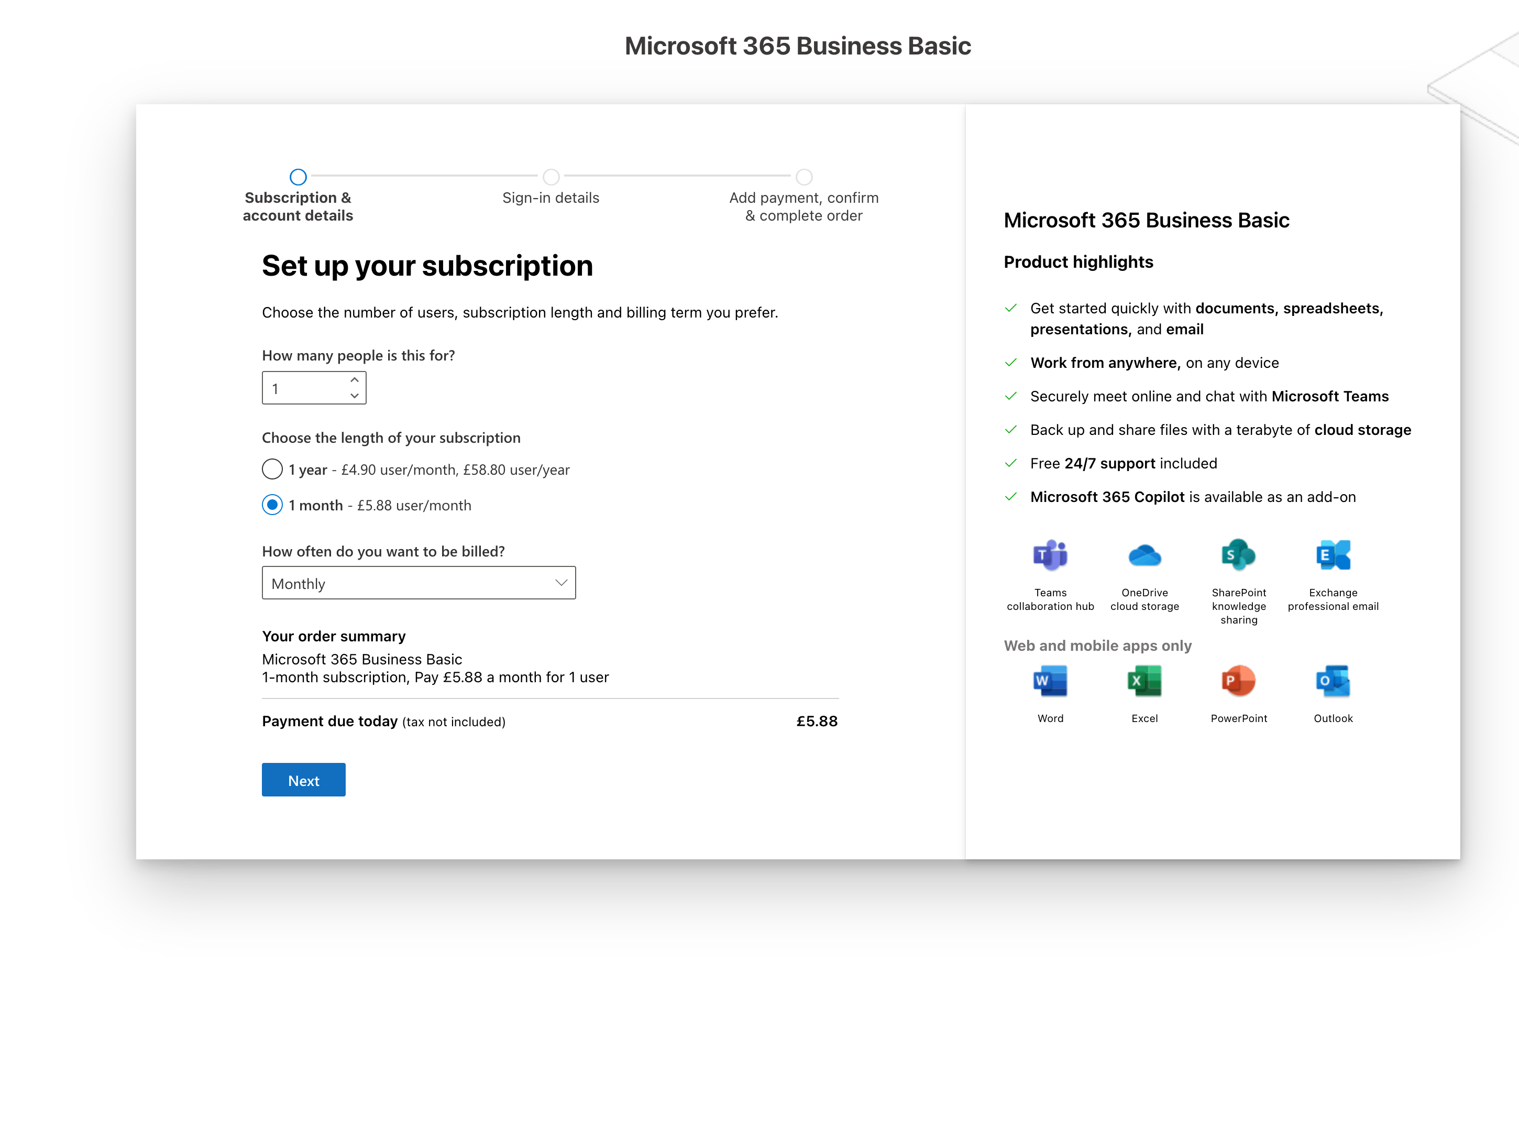Click the PowerPoint app icon

pyautogui.click(x=1238, y=681)
